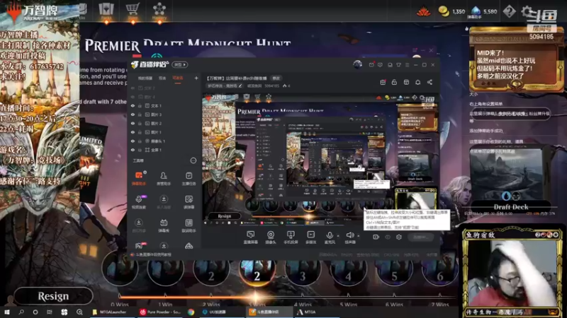567x318 pixels.
Task: Open taskbar search icon
Action: (x=21, y=312)
